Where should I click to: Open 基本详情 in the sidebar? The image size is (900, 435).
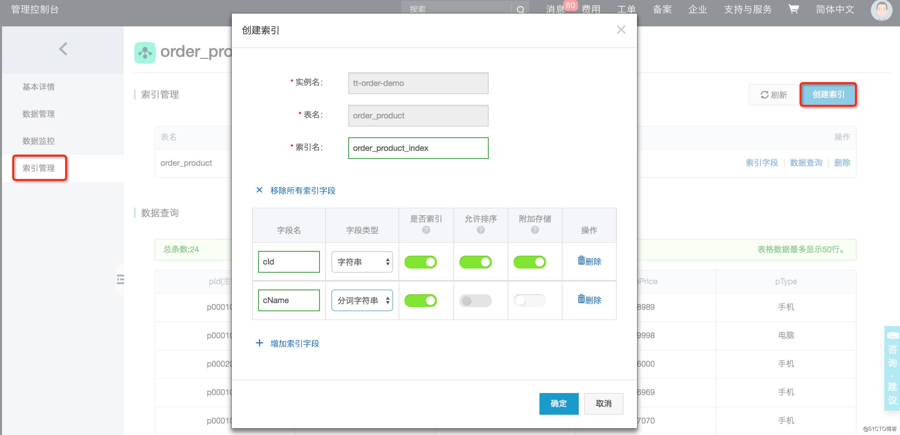(x=38, y=87)
